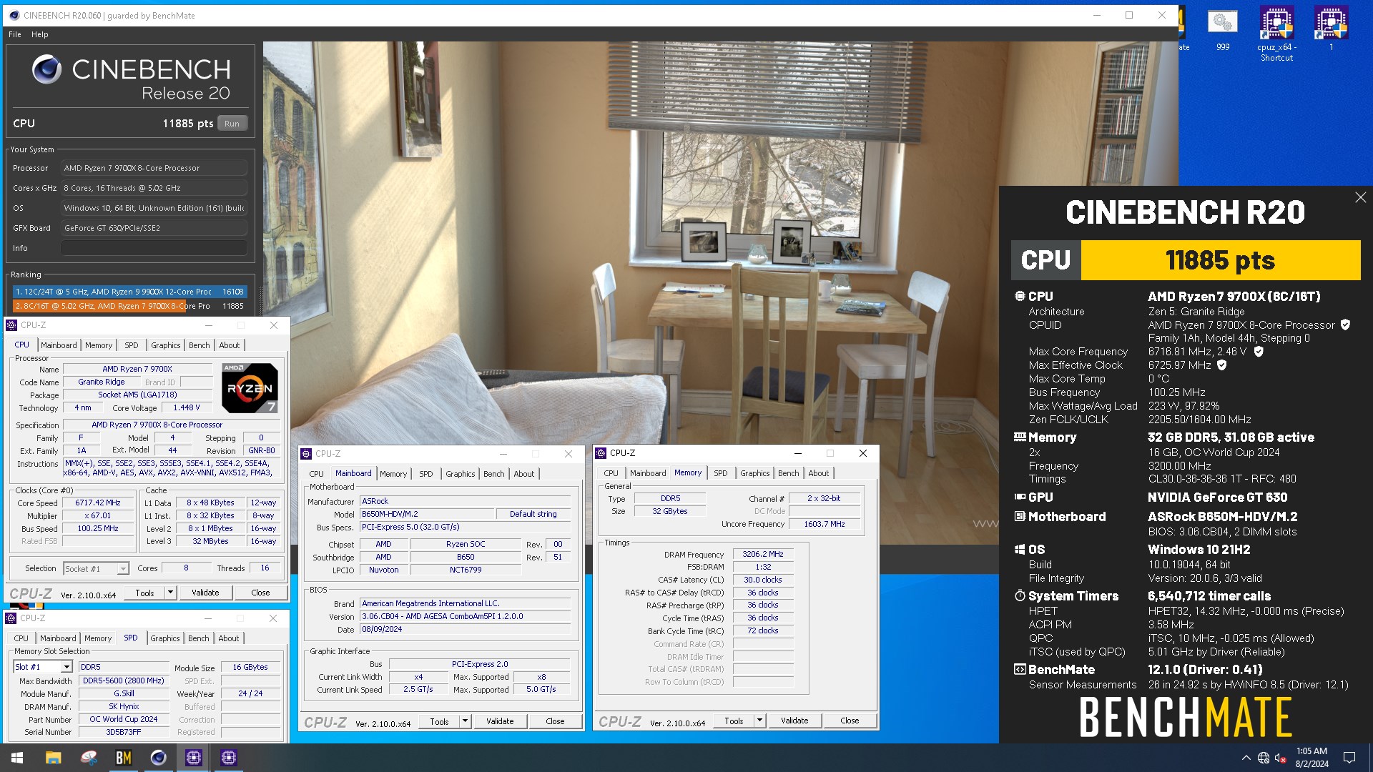
Task: Click verified shield beside Max Core Frequency
Action: [x=1259, y=352]
